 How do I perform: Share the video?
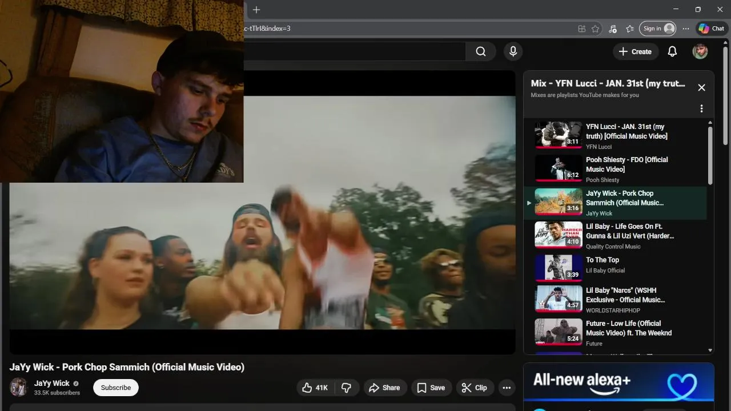tap(384, 388)
